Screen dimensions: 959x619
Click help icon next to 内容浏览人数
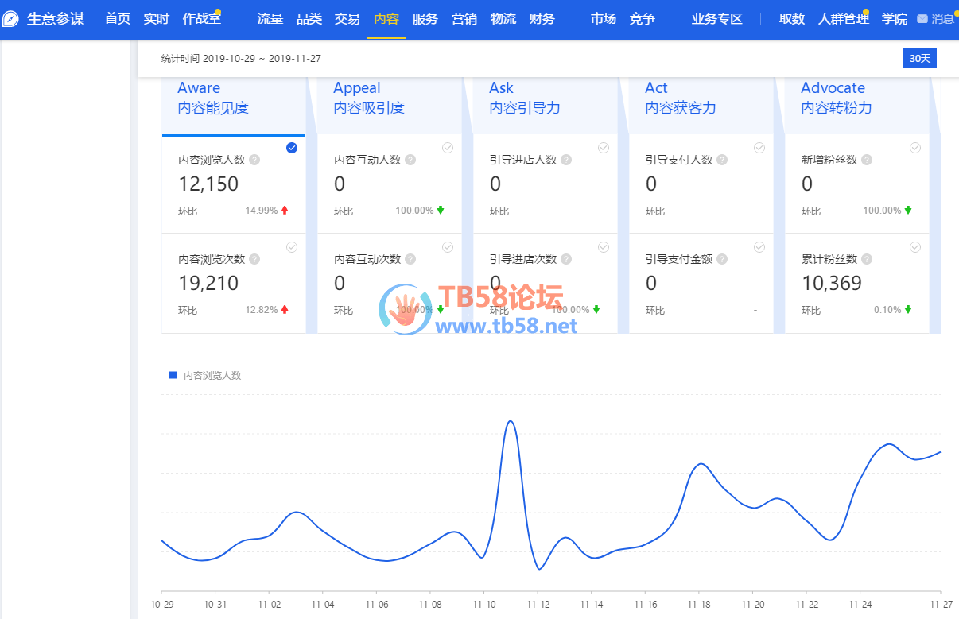tap(254, 160)
